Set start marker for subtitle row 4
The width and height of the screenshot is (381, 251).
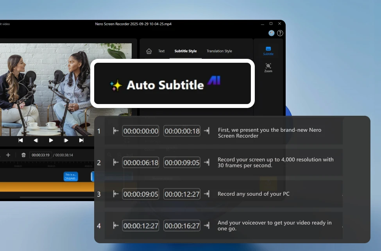pos(116,226)
